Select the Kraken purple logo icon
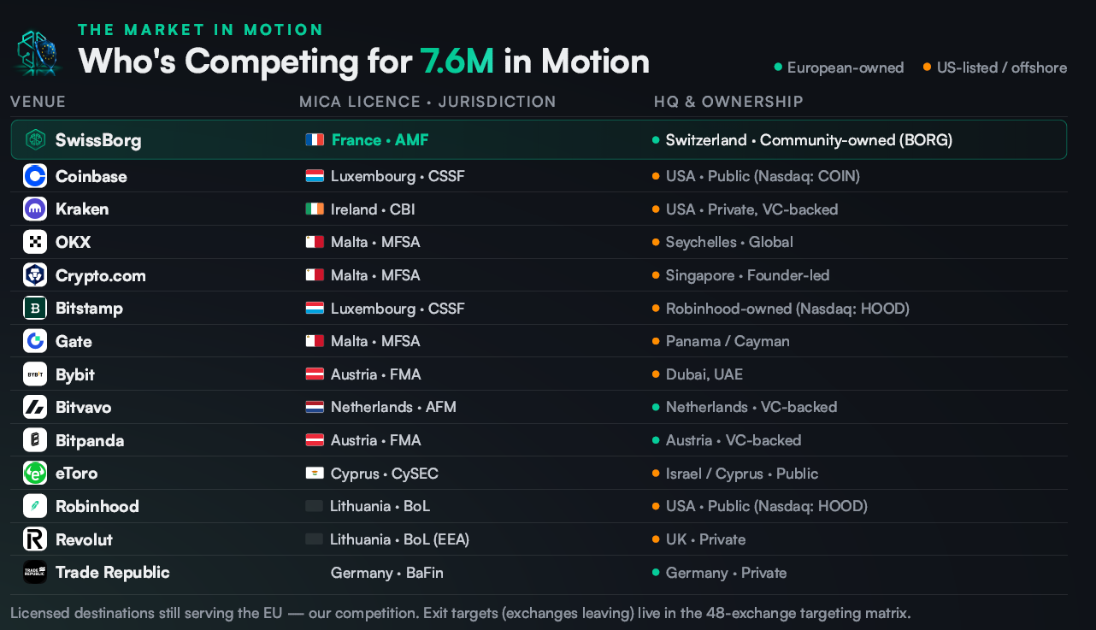This screenshot has height=630, width=1096. [35, 209]
